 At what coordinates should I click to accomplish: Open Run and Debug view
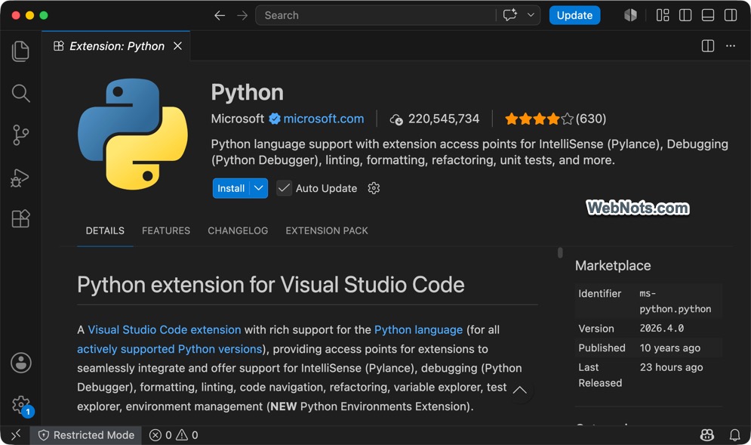[x=20, y=178]
